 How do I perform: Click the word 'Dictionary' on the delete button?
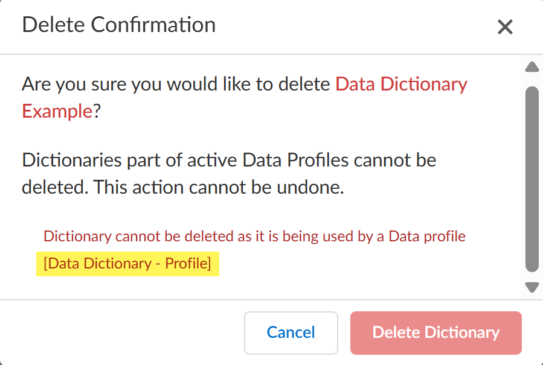[462, 332]
